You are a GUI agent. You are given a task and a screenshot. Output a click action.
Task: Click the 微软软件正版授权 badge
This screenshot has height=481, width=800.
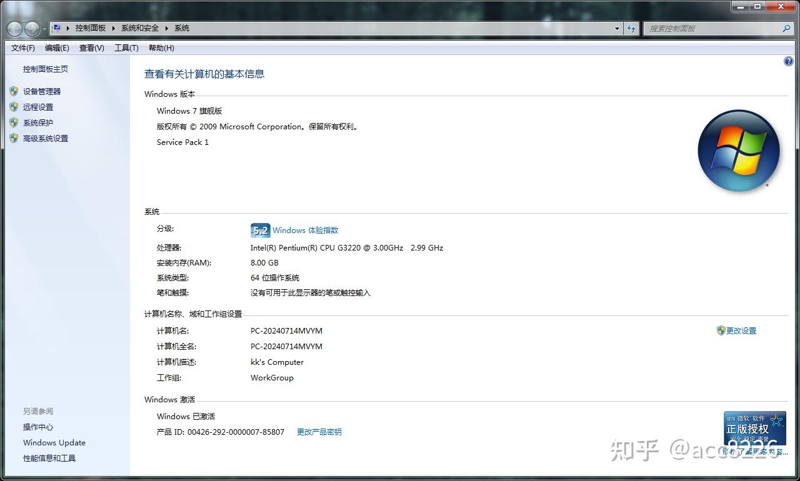tap(755, 429)
